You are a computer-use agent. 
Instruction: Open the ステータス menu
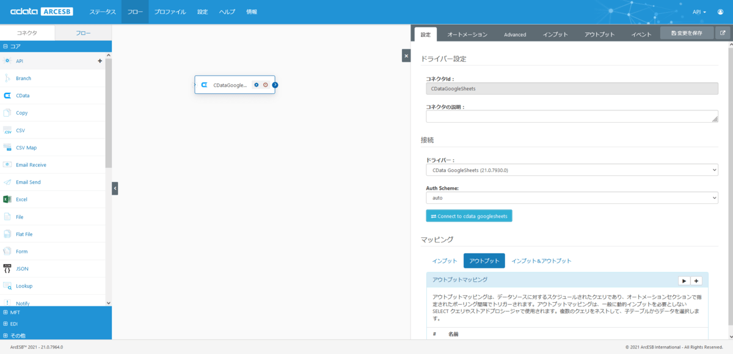(103, 12)
